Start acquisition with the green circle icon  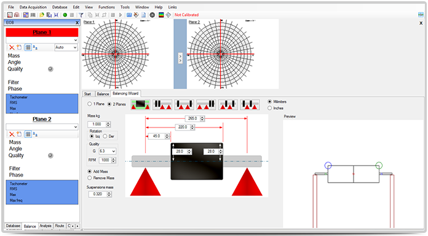[x=65, y=15]
